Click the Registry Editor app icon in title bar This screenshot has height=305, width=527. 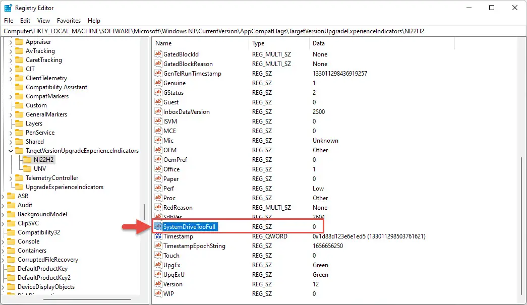(x=8, y=8)
